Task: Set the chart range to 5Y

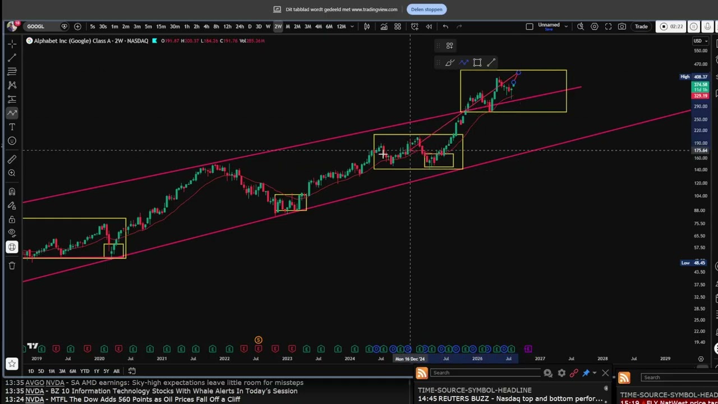Action: pos(106,371)
